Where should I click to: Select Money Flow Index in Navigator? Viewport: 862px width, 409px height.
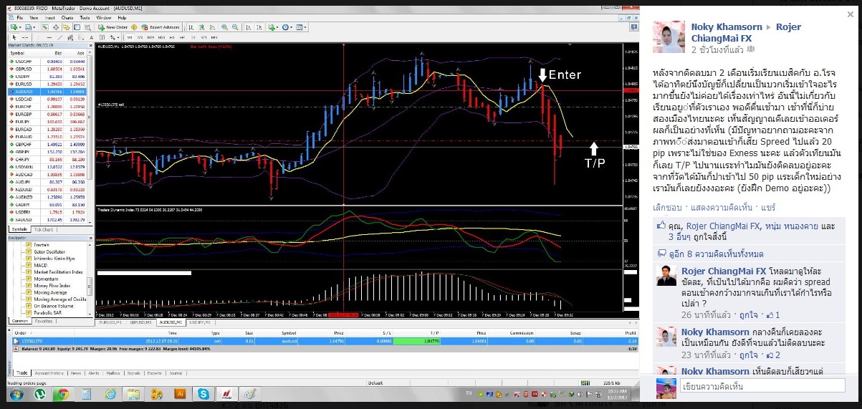tap(48, 285)
